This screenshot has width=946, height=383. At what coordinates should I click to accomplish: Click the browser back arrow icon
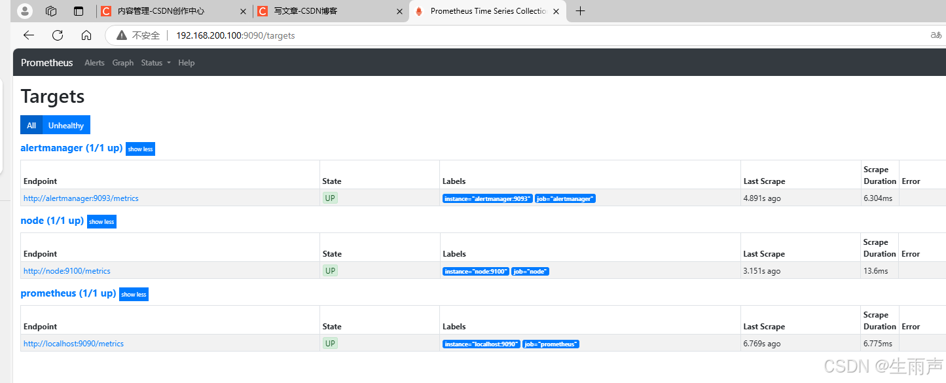(x=29, y=35)
